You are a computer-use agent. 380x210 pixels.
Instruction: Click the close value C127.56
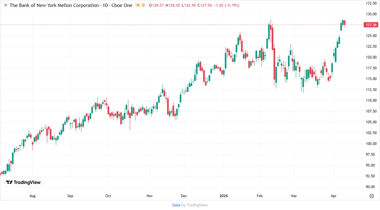pos(205,5)
